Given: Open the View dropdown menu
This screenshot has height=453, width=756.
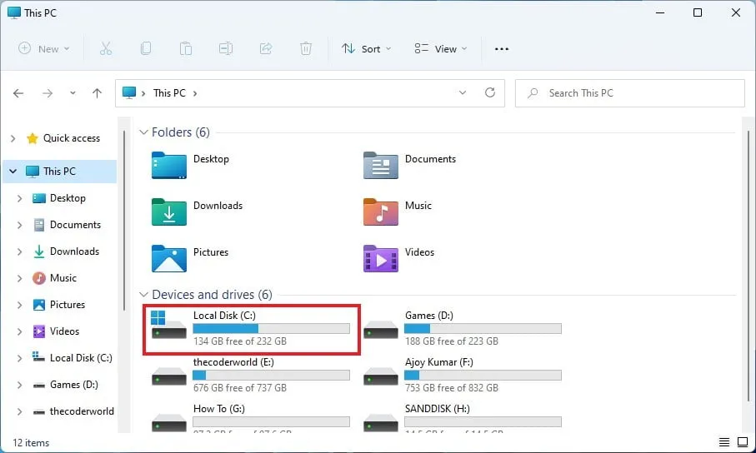Looking at the screenshot, I should click(x=441, y=49).
